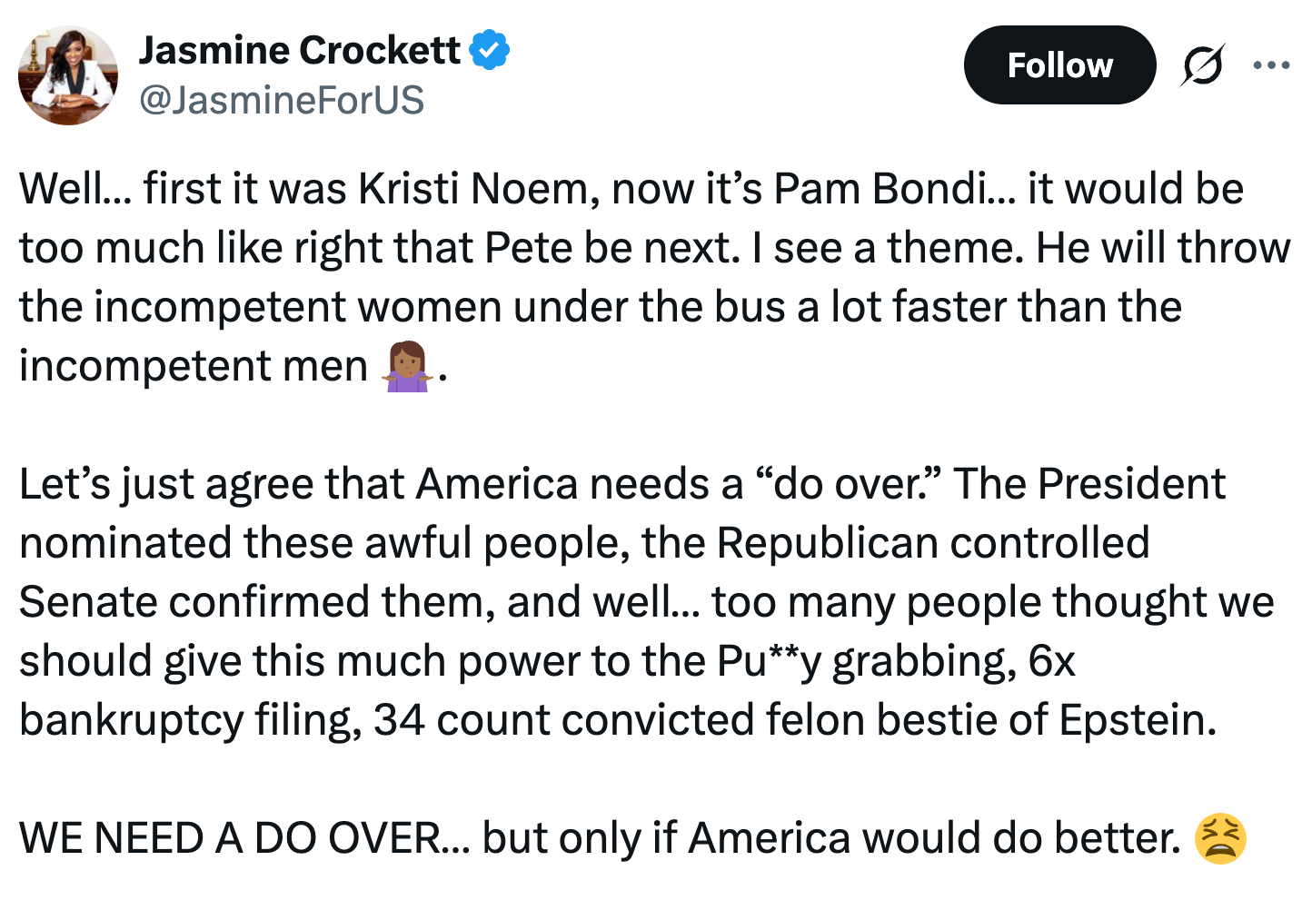Click the weary face emoji at the end
Viewport: 1312px width, 910px height.
click(1222, 836)
